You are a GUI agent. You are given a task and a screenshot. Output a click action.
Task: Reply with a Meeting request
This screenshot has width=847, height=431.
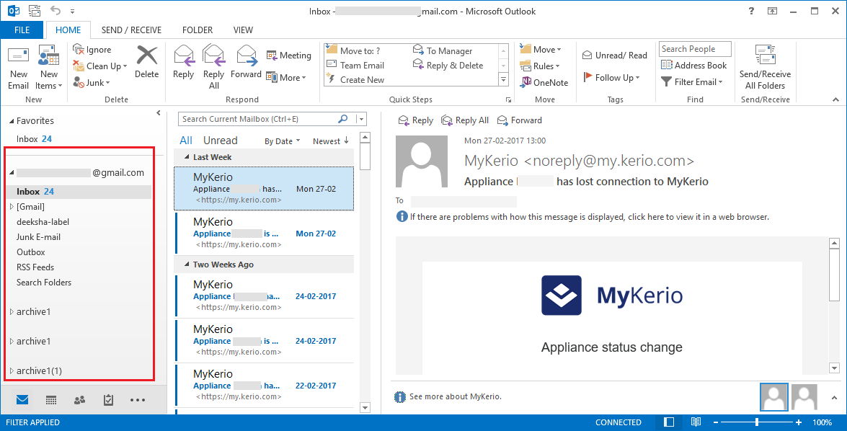click(288, 55)
